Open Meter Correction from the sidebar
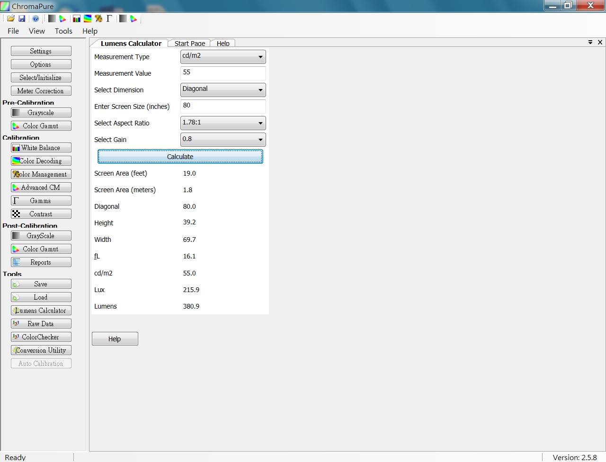 [41, 91]
